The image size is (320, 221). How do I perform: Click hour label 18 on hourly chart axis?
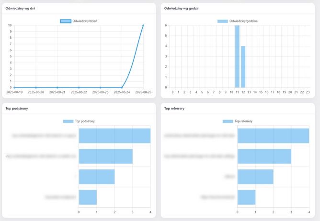[278, 92]
